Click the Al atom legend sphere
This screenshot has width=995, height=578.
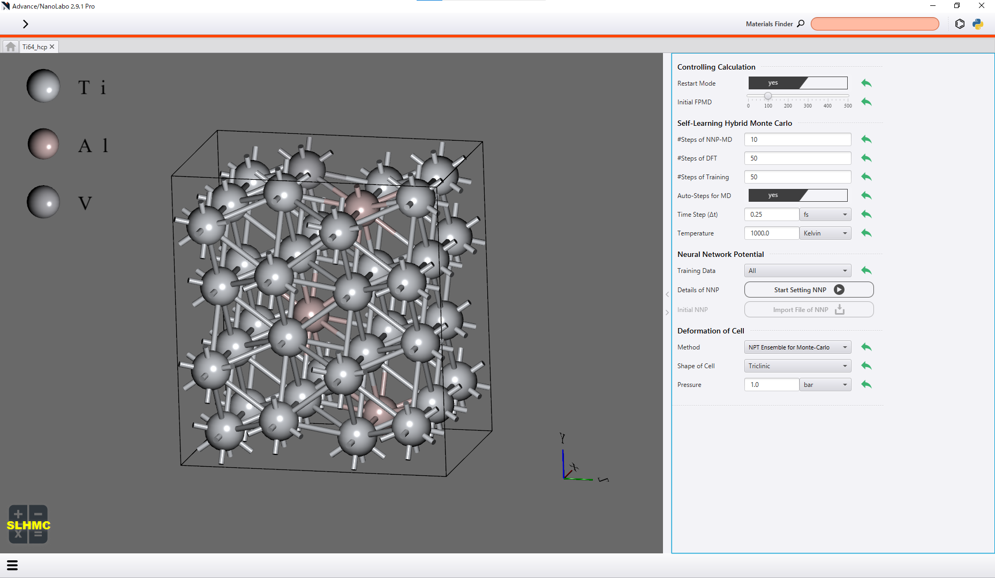tap(43, 144)
